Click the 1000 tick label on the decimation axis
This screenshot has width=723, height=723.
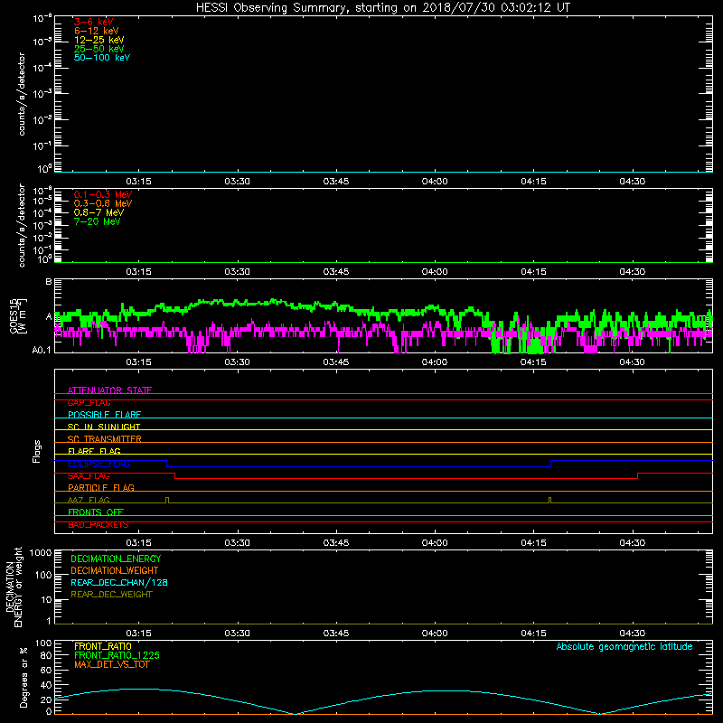coord(41,552)
